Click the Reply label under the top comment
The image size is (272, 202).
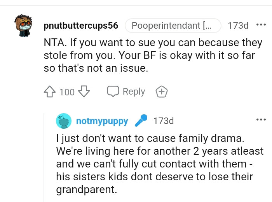134,92
